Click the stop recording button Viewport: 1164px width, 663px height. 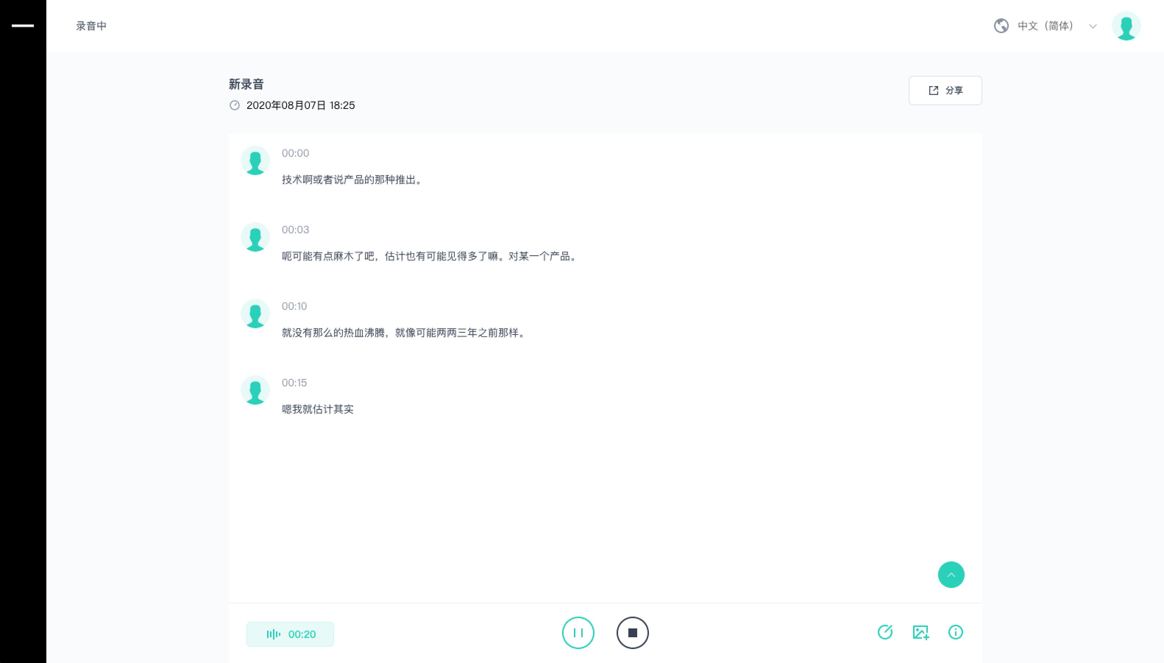[x=633, y=632]
